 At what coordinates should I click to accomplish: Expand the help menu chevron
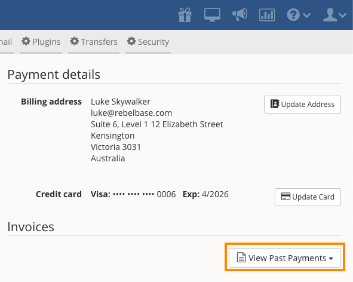click(306, 16)
